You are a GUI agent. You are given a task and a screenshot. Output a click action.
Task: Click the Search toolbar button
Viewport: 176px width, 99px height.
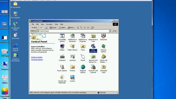click(53, 28)
